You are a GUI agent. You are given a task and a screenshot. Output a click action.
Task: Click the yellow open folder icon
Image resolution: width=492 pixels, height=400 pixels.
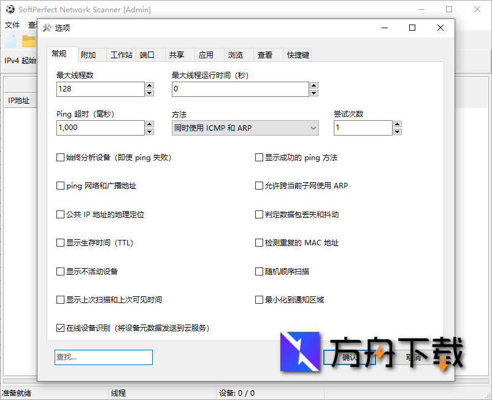coord(28,40)
